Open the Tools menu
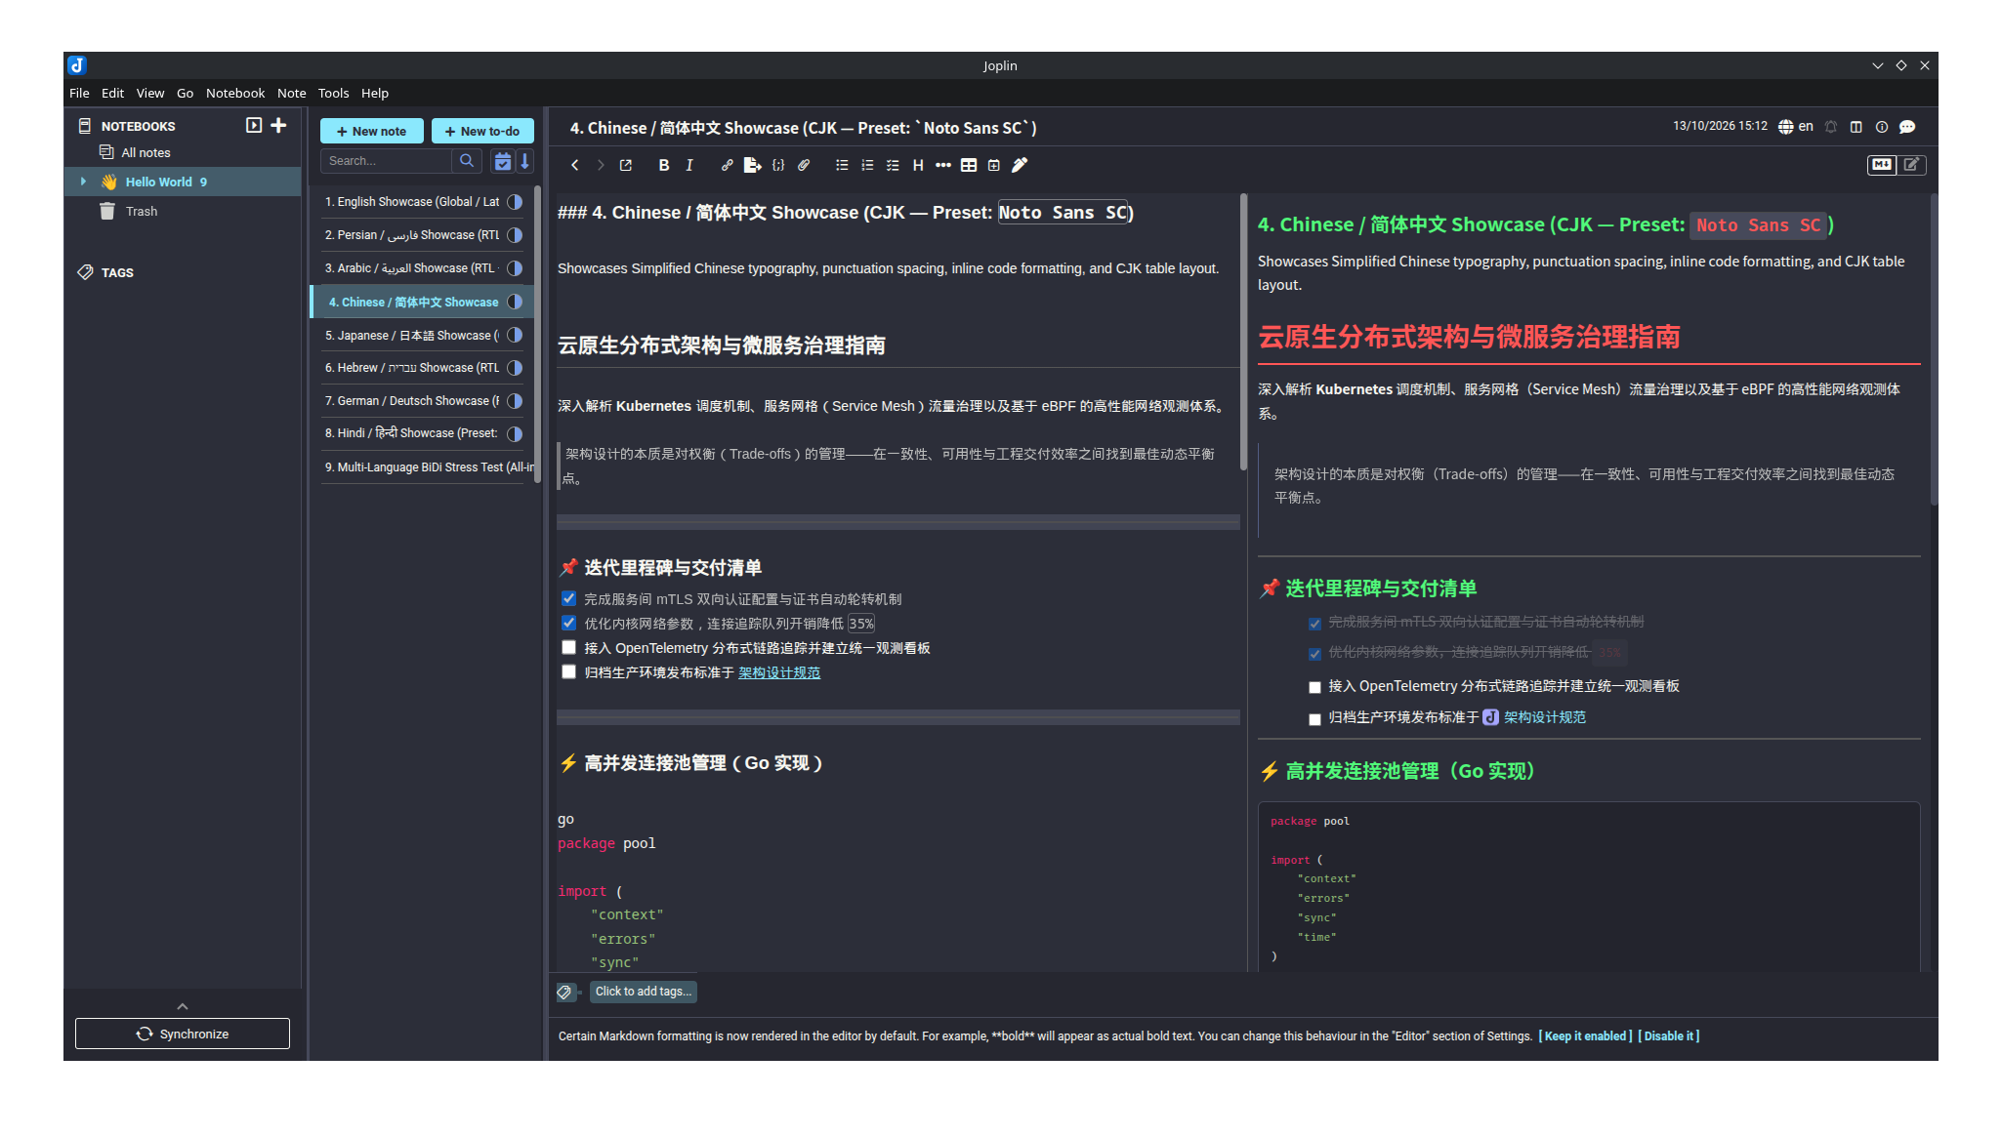 333,93
